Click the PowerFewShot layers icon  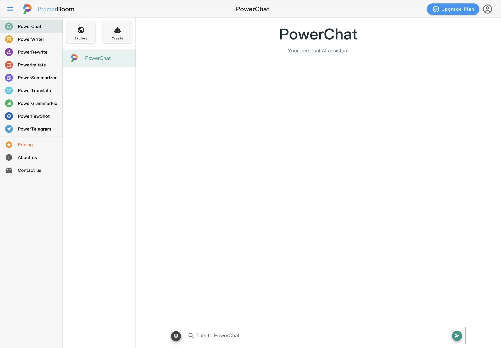tap(9, 116)
